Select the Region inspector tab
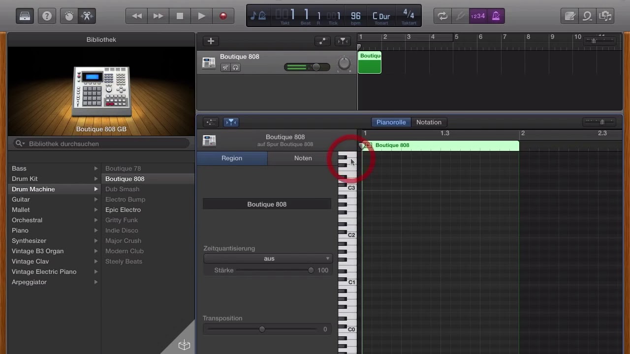Viewport: 630px width, 354px height. pyautogui.click(x=232, y=158)
